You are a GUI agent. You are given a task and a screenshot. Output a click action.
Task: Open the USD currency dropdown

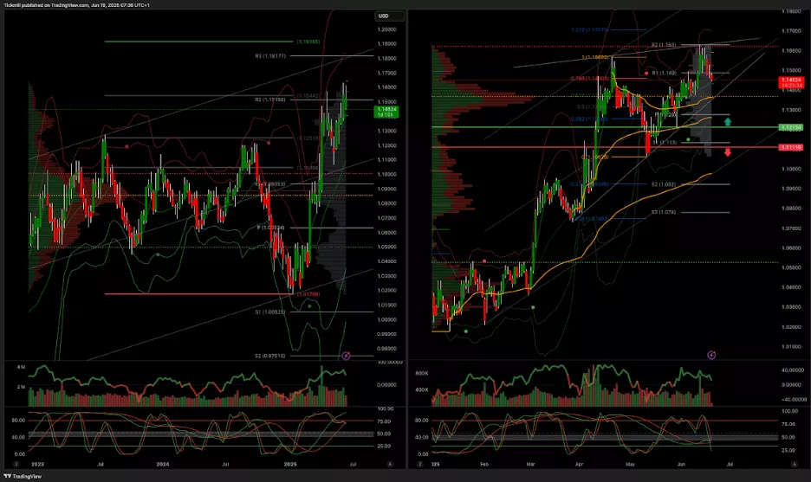pyautogui.click(x=383, y=16)
